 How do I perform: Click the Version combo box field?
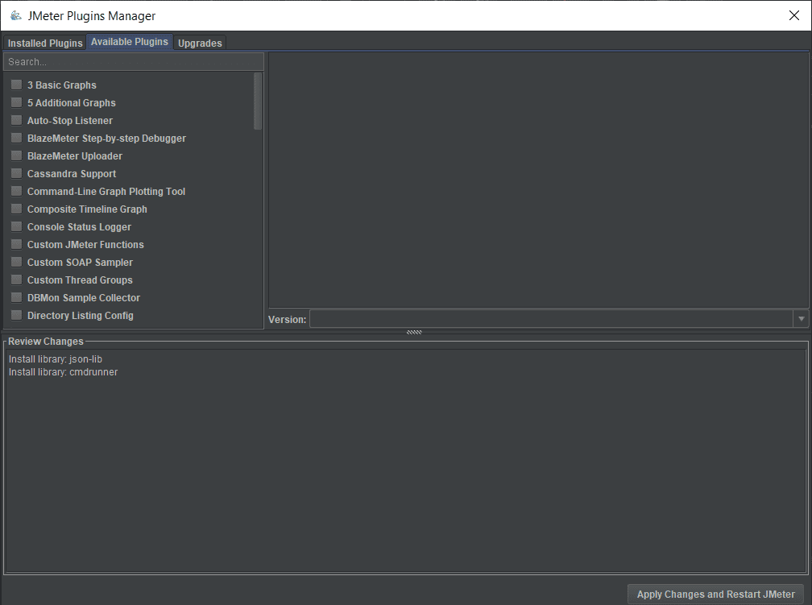(551, 319)
